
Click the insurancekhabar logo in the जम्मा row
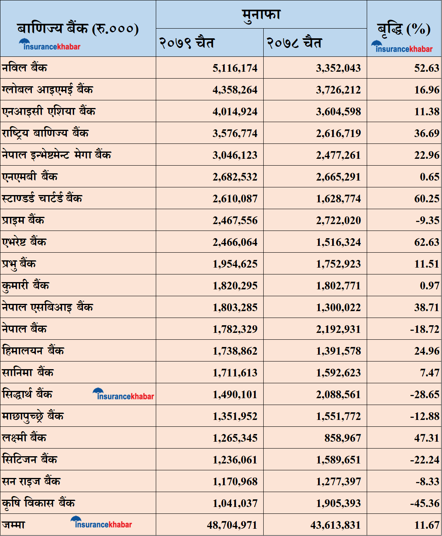click(x=101, y=523)
